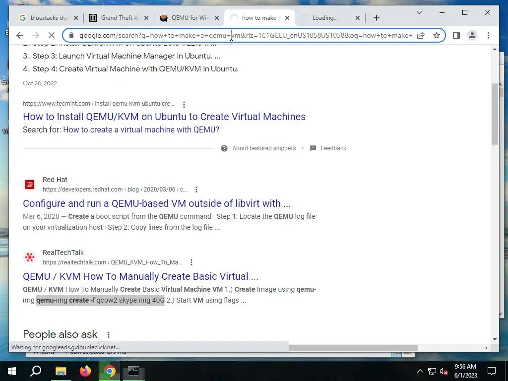The width and height of the screenshot is (508, 381).
Task: Click the horizontal scrollbar thumb
Action: [353, 348]
